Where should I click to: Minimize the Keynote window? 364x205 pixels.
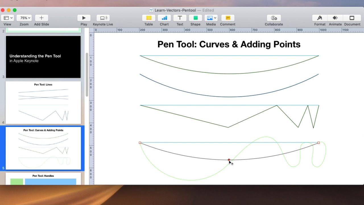point(9,10)
